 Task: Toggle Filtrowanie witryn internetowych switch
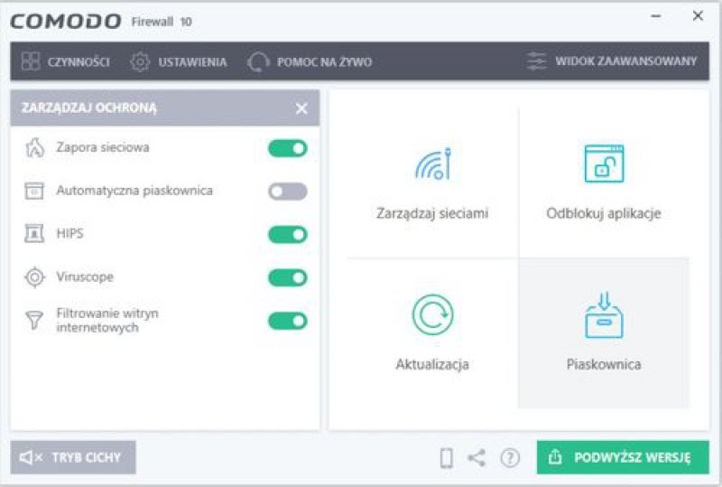tap(287, 321)
